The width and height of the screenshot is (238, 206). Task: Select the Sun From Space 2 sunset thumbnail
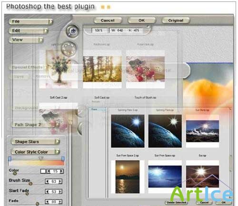128,177
